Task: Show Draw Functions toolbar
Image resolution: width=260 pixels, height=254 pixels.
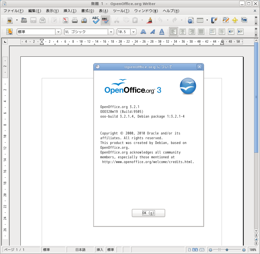Action: pos(214,20)
